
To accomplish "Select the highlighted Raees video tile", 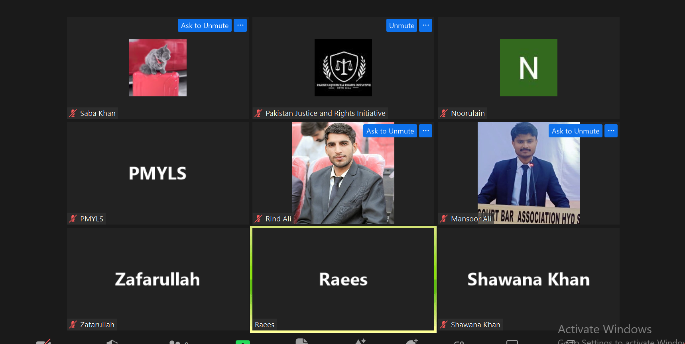I will tap(343, 279).
